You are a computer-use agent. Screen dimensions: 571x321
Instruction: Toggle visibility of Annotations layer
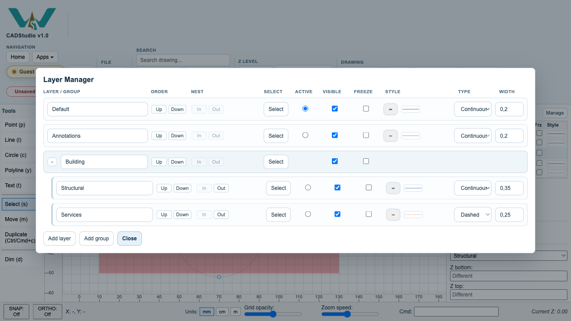tap(335, 135)
